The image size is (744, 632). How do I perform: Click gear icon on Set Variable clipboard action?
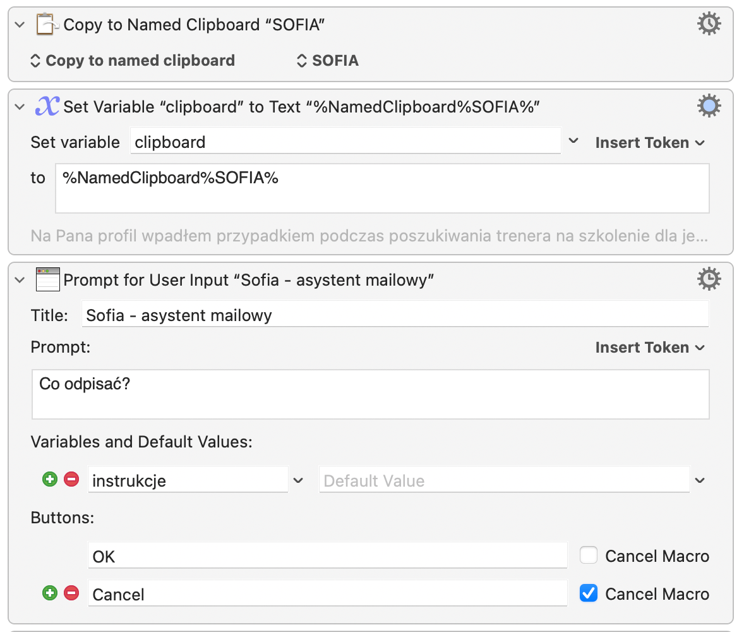point(709,106)
